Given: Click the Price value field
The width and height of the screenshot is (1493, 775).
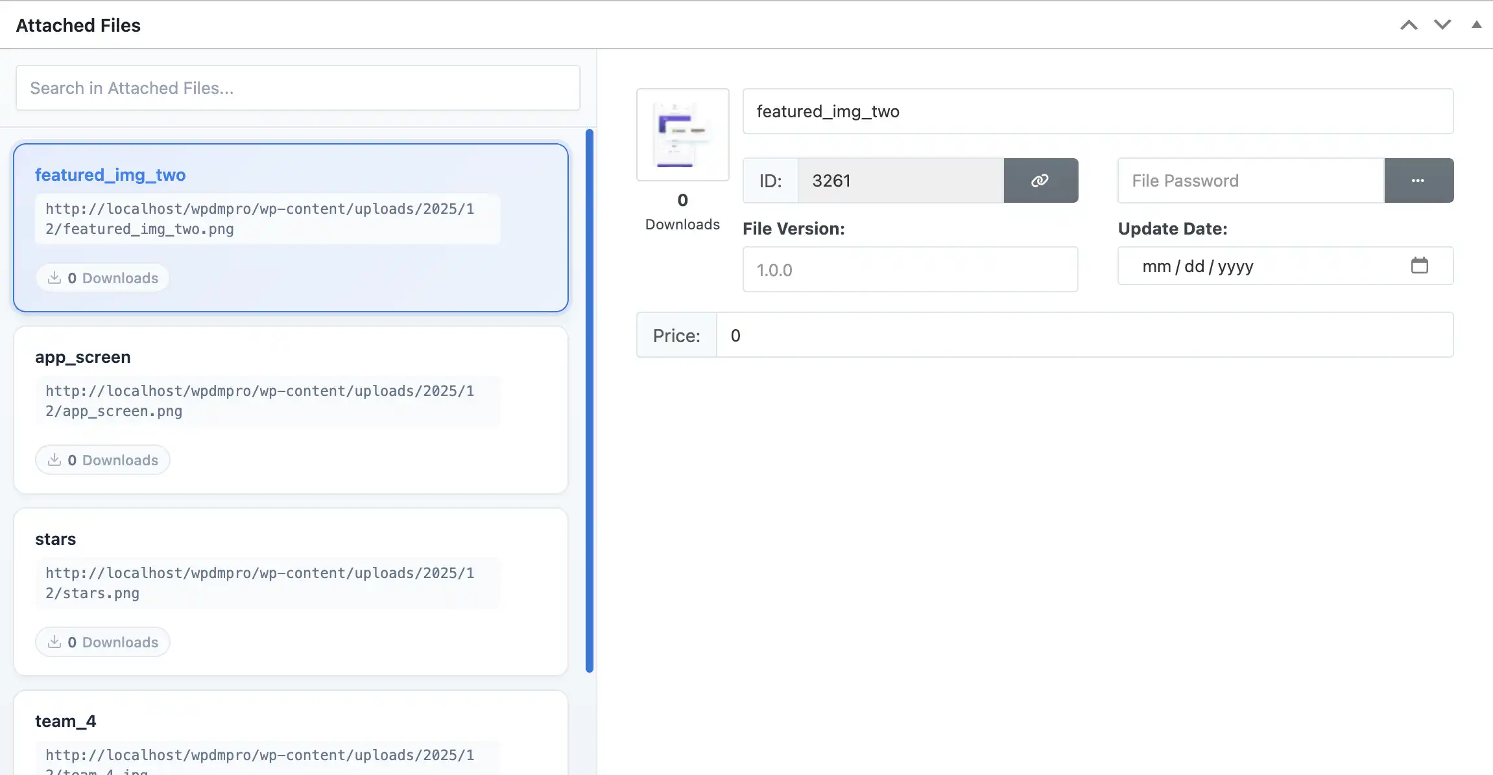Looking at the screenshot, I should pyautogui.click(x=1084, y=335).
